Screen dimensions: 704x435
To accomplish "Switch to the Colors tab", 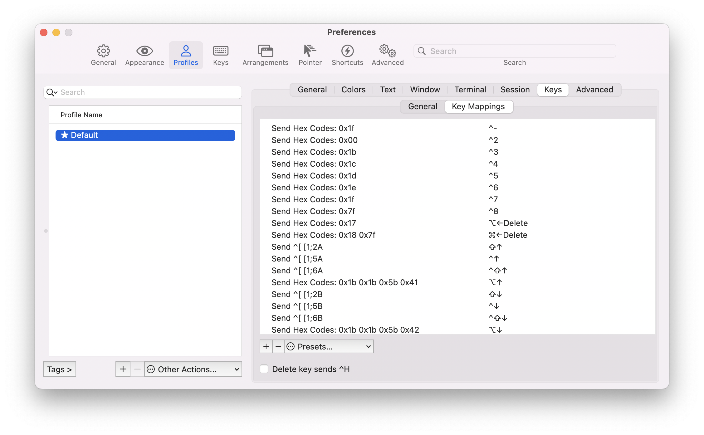I will (x=353, y=90).
